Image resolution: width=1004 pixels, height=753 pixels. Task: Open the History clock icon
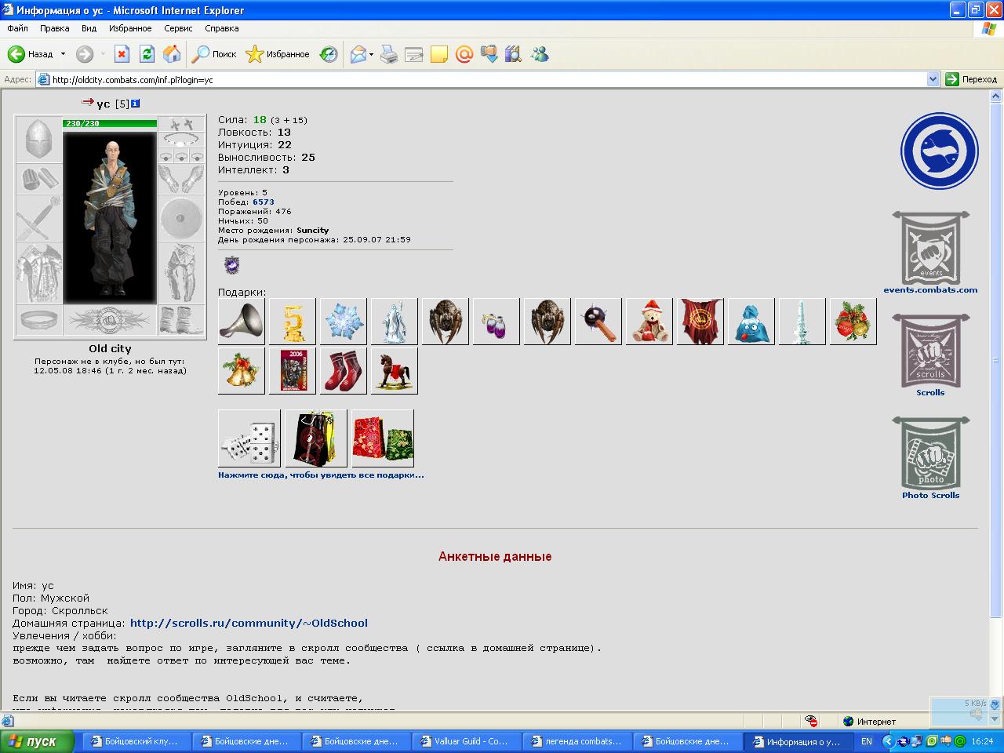pos(329,54)
